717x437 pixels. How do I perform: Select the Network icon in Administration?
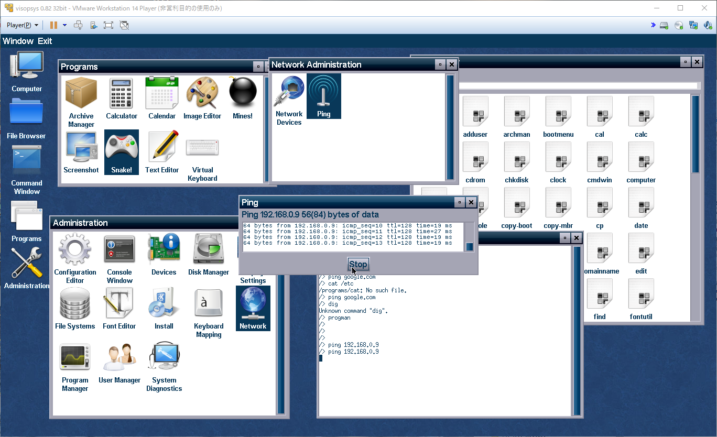[x=253, y=309]
